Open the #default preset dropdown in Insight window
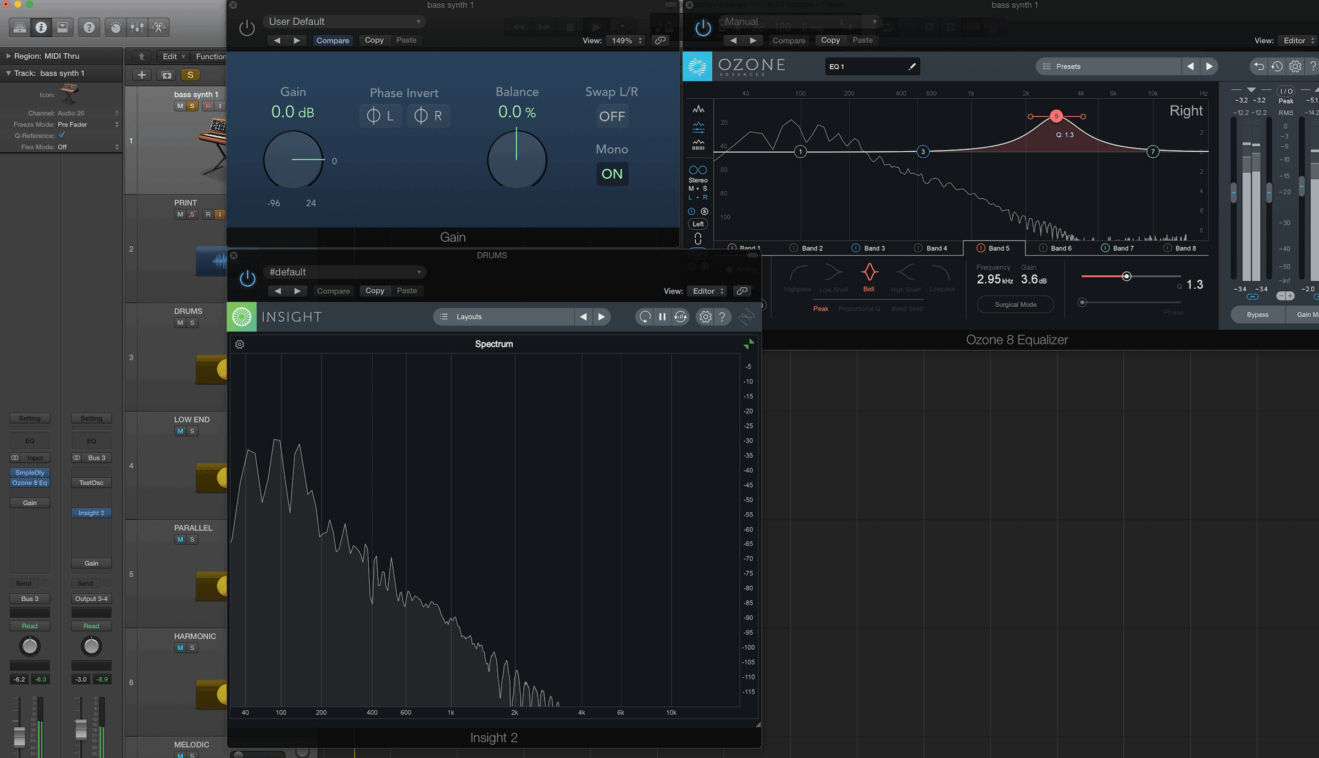Viewport: 1319px width, 758px height. click(345, 272)
